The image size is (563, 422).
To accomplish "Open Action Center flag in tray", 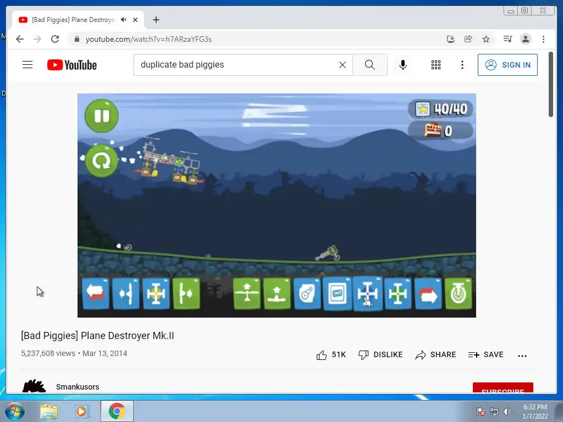I will coord(481,412).
